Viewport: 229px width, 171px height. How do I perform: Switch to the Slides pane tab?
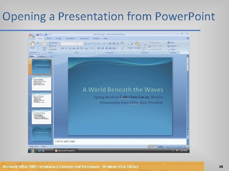pyautogui.click(x=32, y=56)
